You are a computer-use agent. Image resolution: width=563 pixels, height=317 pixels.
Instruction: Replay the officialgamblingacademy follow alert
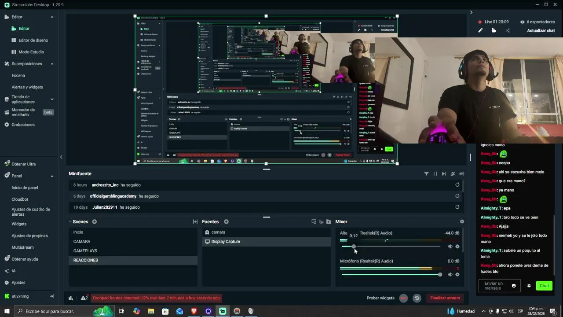tap(457, 196)
